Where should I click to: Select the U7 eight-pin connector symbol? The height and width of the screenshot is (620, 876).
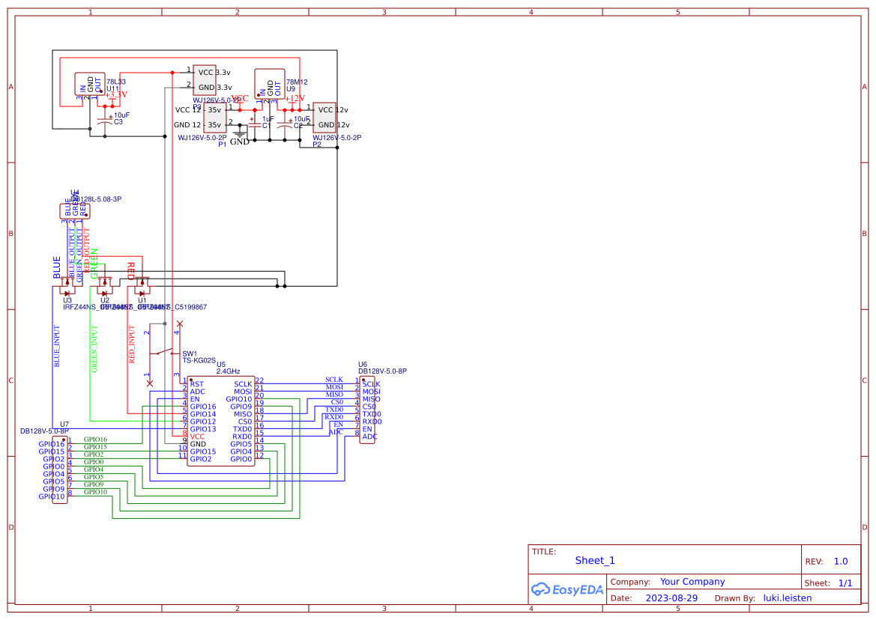coord(60,470)
